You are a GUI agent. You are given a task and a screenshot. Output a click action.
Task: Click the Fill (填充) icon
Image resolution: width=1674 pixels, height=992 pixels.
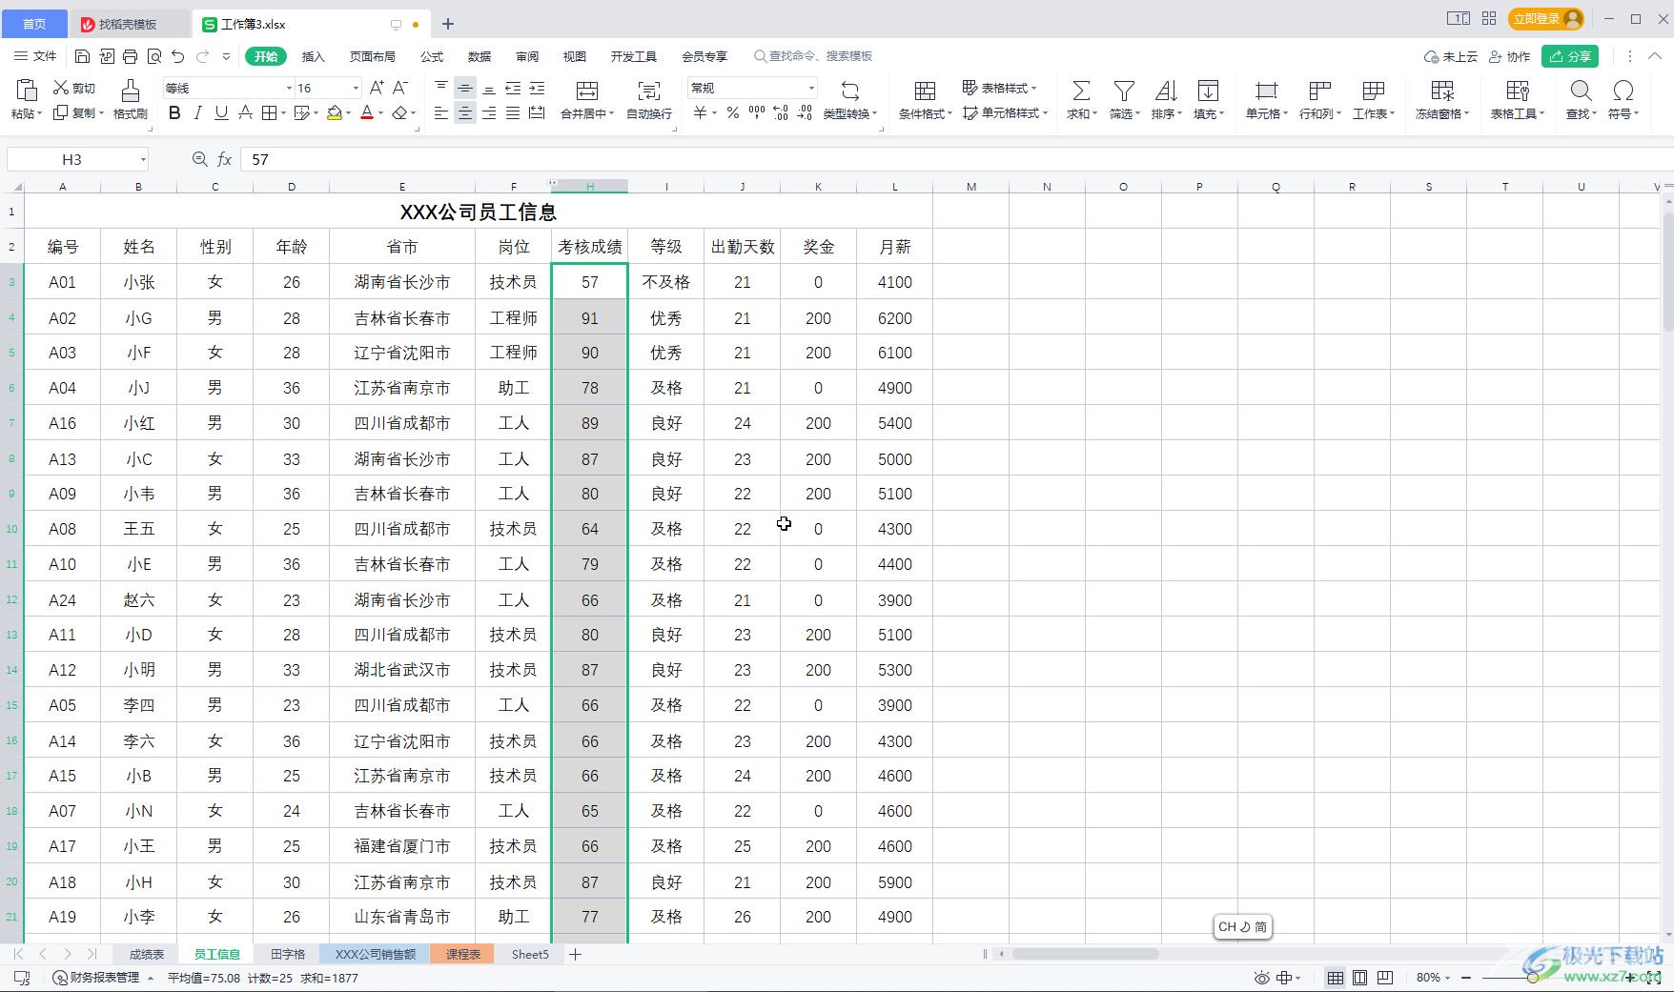tap(1208, 91)
